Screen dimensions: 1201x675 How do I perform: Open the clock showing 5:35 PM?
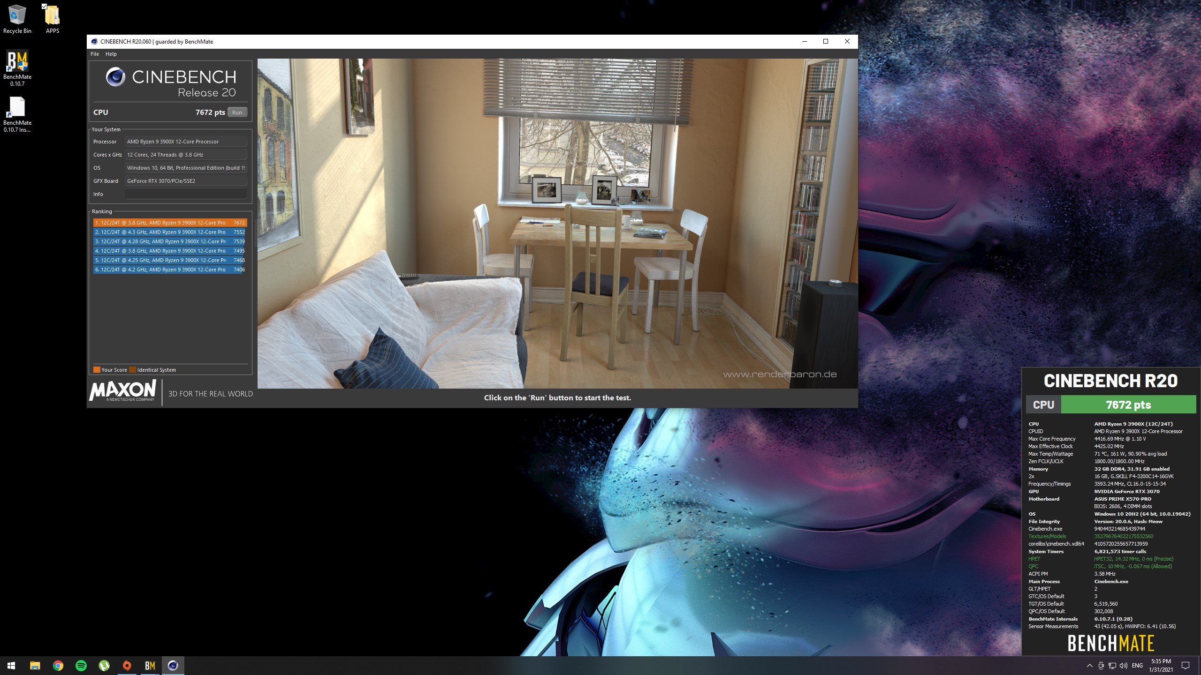pos(1161,666)
